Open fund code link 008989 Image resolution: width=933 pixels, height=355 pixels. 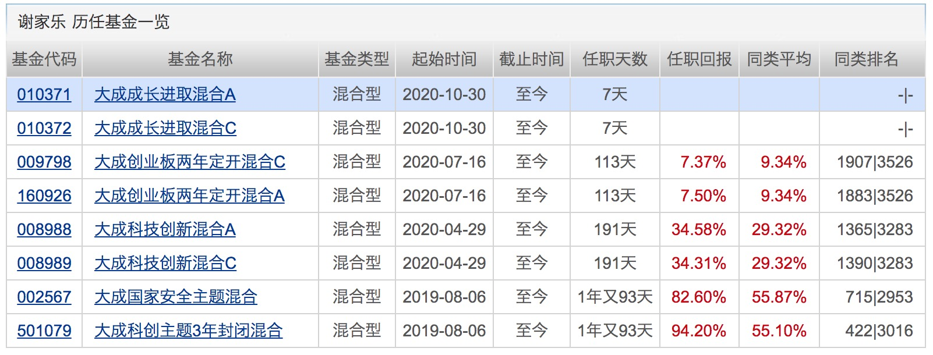coord(44,264)
